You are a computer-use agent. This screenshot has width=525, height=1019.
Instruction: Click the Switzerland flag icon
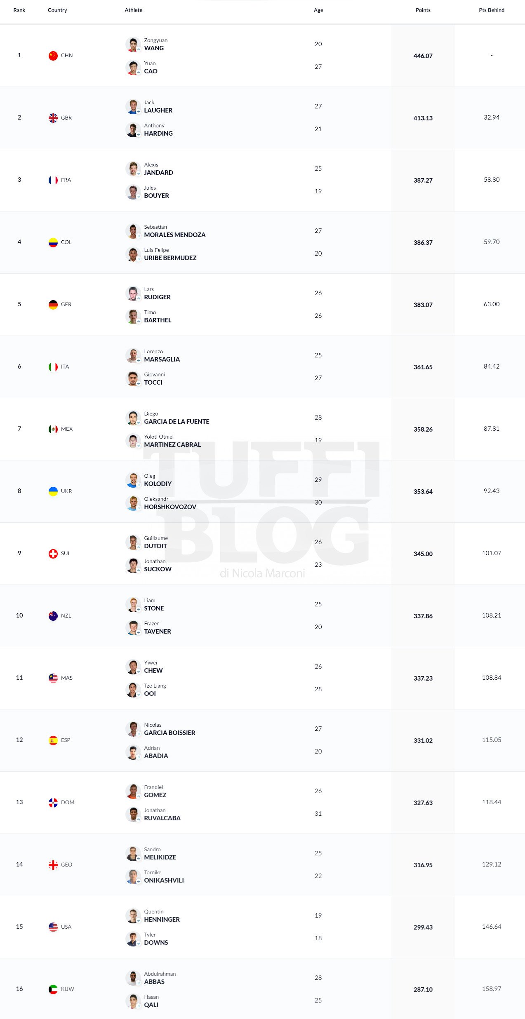pyautogui.click(x=53, y=554)
